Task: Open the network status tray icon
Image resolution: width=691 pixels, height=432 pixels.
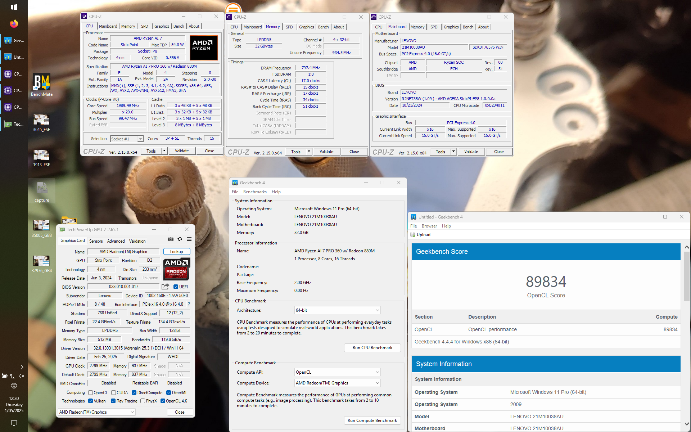Action: click(13, 376)
